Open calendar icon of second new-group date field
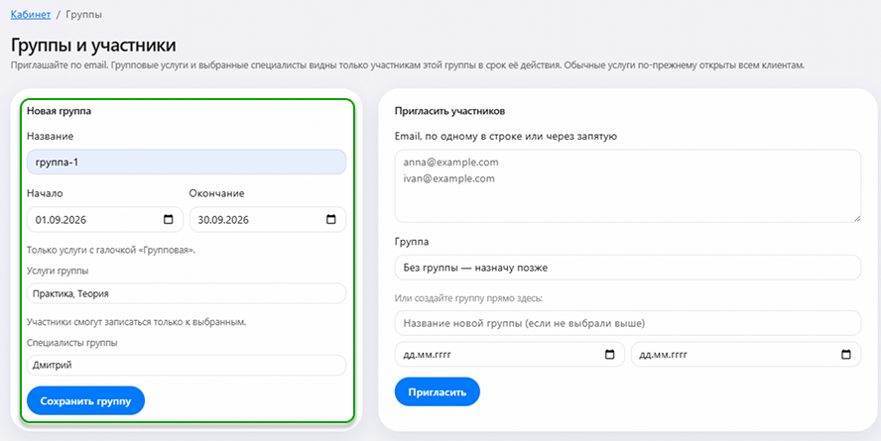This screenshot has height=441, width=881. point(846,355)
